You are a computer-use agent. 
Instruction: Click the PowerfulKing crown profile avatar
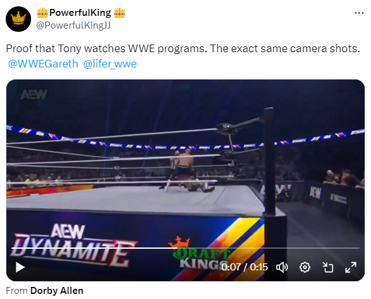[18, 19]
